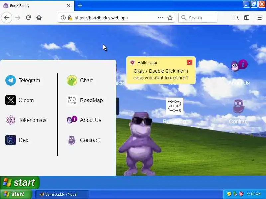The height and width of the screenshot is (199, 266).
Task: Show site information icon in address bar
Action: tap(63, 18)
